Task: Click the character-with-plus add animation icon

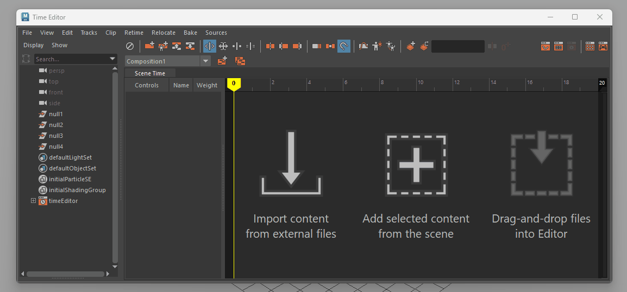Action: coord(377,47)
